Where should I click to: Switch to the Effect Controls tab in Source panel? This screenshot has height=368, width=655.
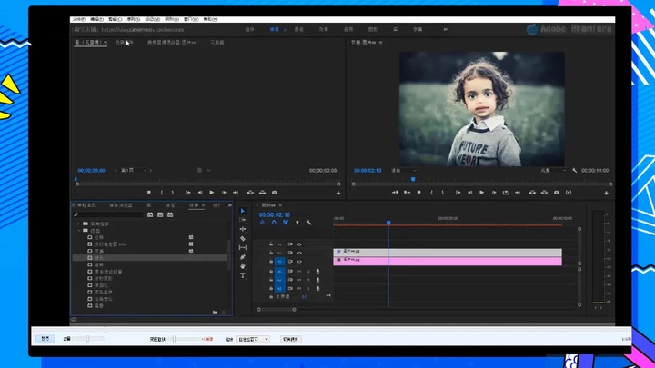125,42
